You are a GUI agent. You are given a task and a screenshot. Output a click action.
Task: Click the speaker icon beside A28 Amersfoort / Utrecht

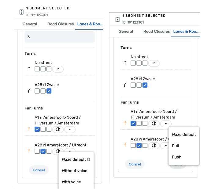point(58,151)
